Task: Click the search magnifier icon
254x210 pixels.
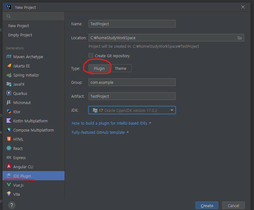Action: (9, 16)
